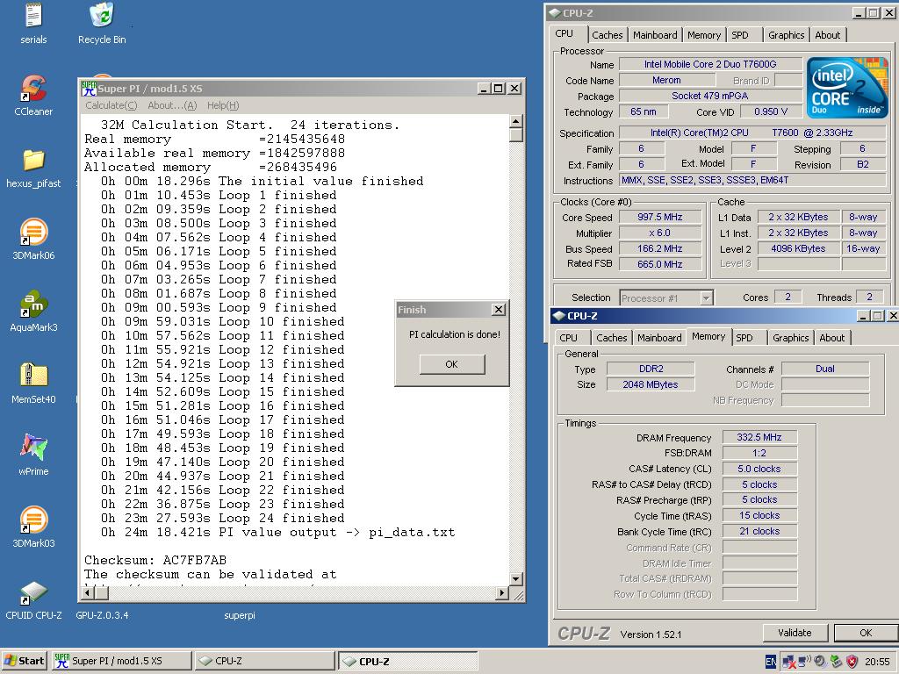This screenshot has width=899, height=674.
Task: Open About tab in lower CPU-Z window
Action: (832, 338)
